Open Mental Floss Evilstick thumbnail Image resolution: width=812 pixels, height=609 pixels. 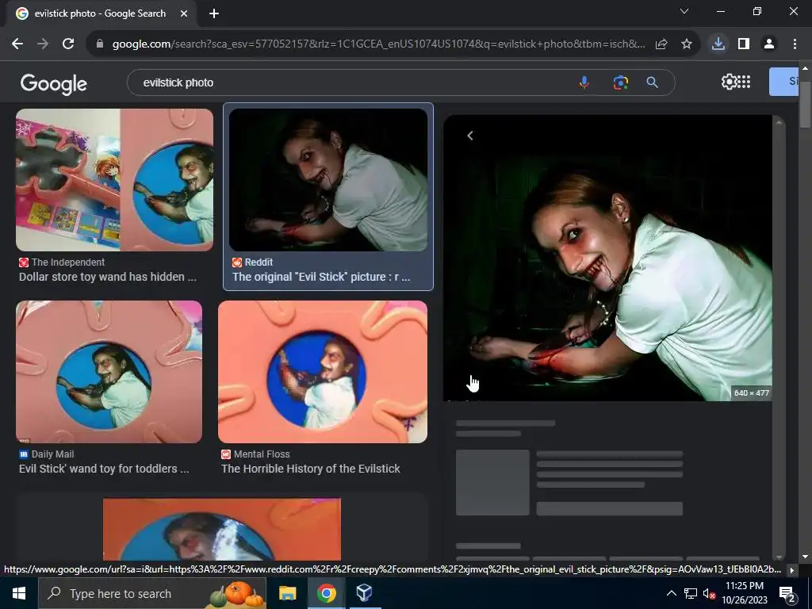pyautogui.click(x=323, y=372)
